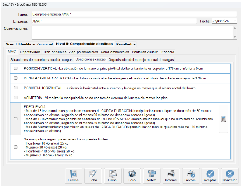This screenshot has width=242, height=187.
Task: Dismiss dialog with the Cancelar button
Action: pyautogui.click(x=230, y=176)
